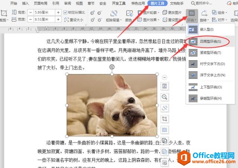Increase width with the plus button
This screenshot has width=238, height=168.
58,19
